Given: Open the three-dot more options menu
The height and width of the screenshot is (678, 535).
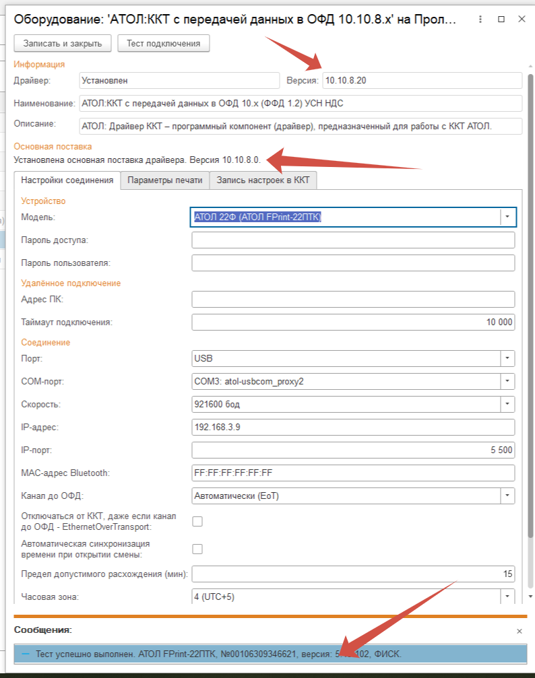Looking at the screenshot, I should point(480,20).
